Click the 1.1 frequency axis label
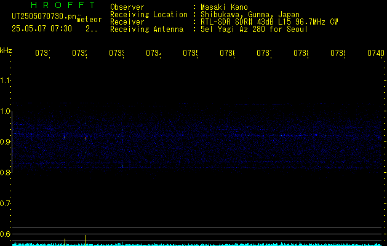The width and height of the screenshot is (387, 246). pyautogui.click(x=5, y=81)
